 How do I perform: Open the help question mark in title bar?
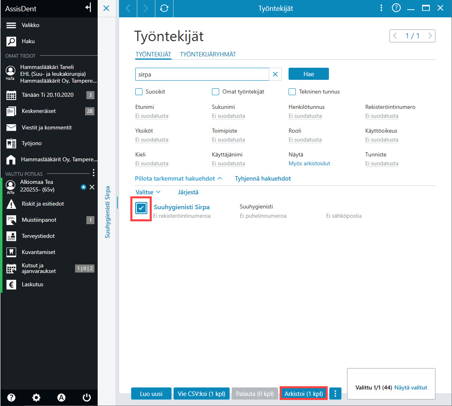click(396, 8)
